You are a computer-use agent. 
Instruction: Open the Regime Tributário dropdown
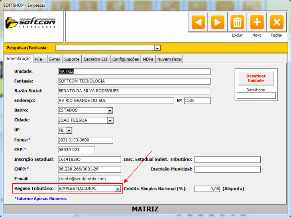[x=118, y=189]
